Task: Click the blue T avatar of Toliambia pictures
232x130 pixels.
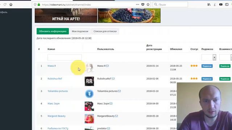Action: (x=89, y=94)
